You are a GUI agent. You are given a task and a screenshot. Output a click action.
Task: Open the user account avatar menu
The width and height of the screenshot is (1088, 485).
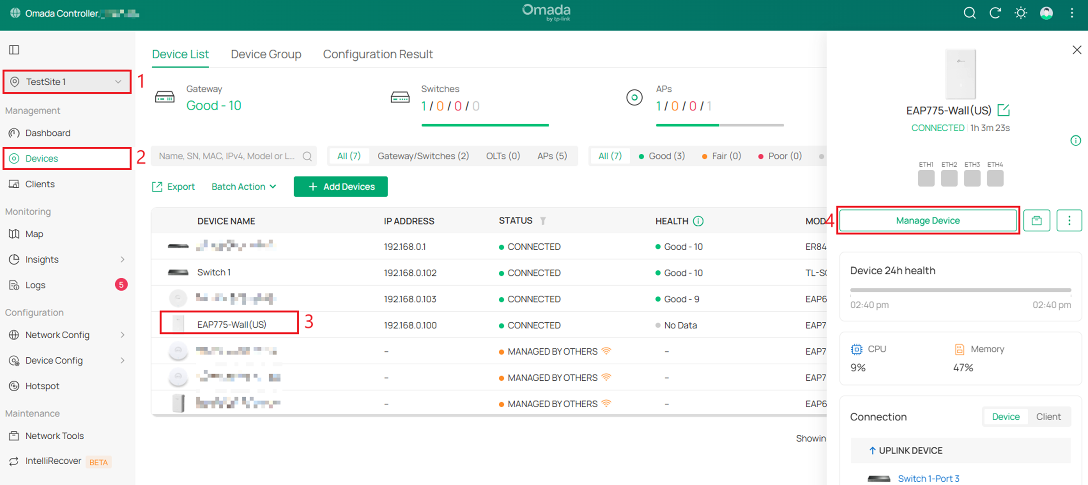(x=1046, y=13)
